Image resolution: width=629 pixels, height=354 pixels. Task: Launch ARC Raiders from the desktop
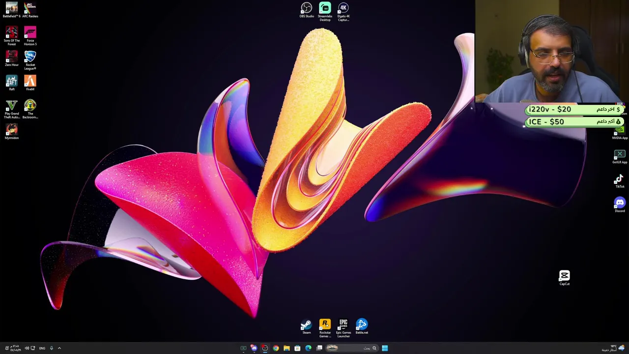pos(30,10)
